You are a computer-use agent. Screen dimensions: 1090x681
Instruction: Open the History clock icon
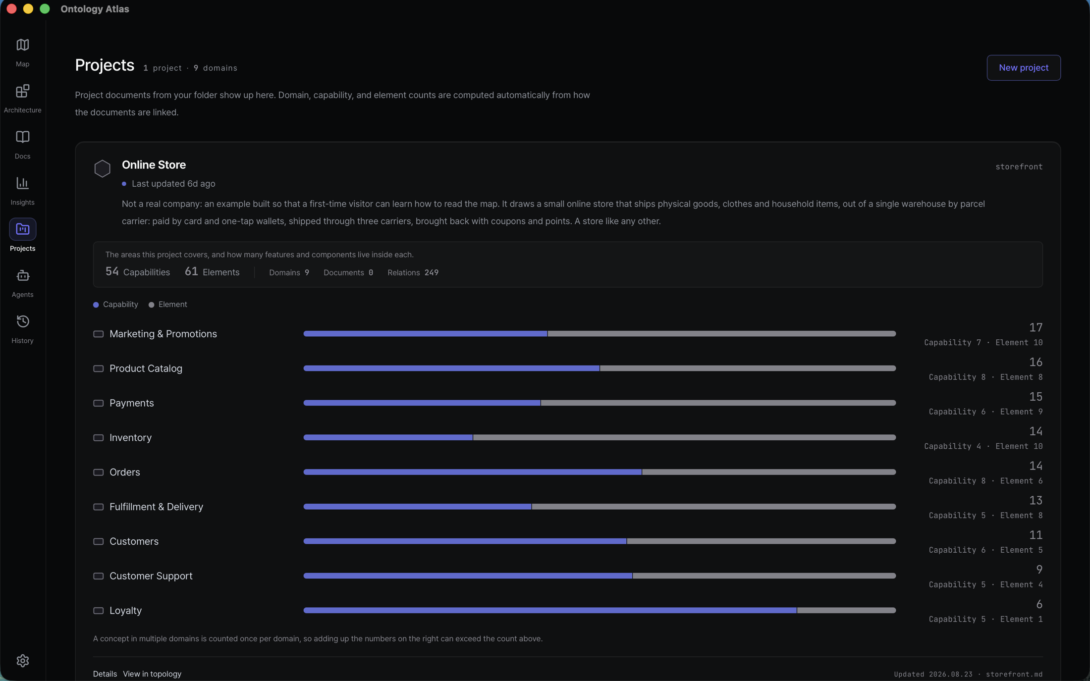(23, 321)
